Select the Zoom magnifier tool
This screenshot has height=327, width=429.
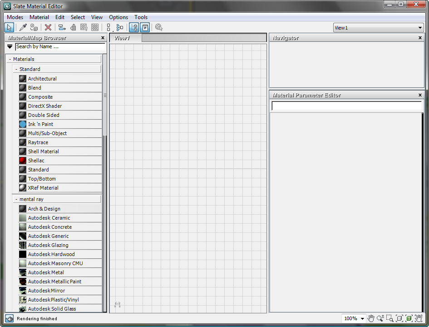pyautogui.click(x=380, y=318)
